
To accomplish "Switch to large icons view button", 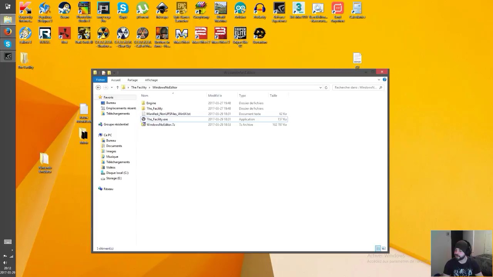I will point(384,249).
